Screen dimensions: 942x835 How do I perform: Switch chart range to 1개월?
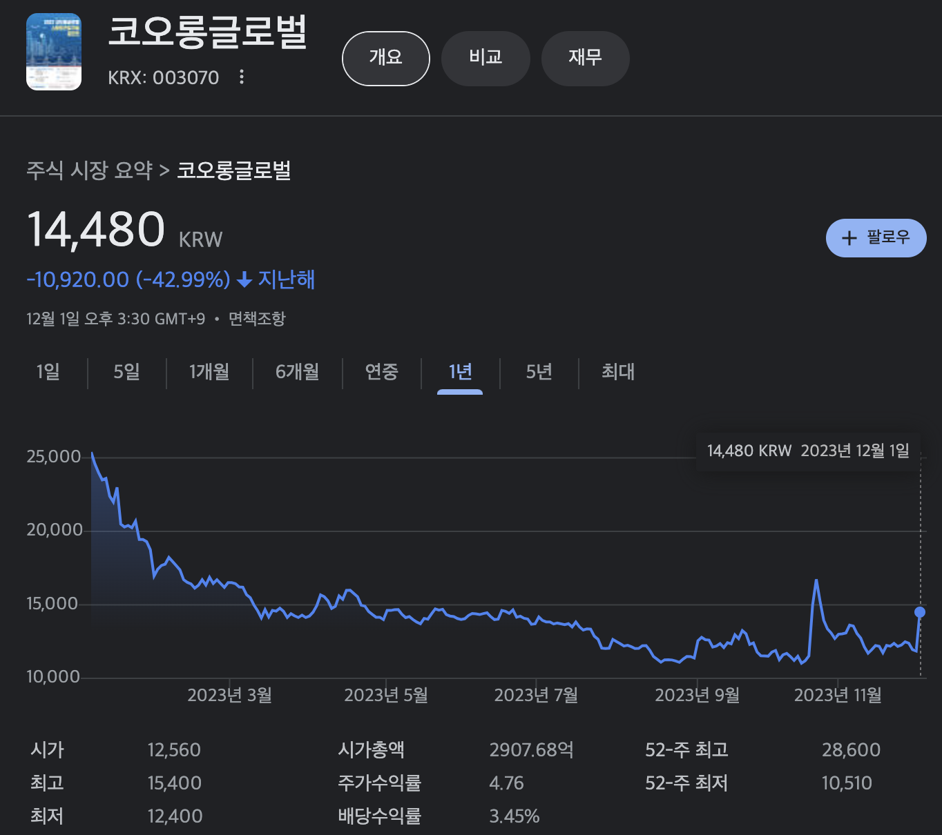[x=209, y=372]
